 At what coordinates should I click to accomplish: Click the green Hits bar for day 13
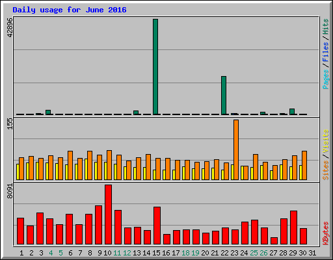[136, 112]
